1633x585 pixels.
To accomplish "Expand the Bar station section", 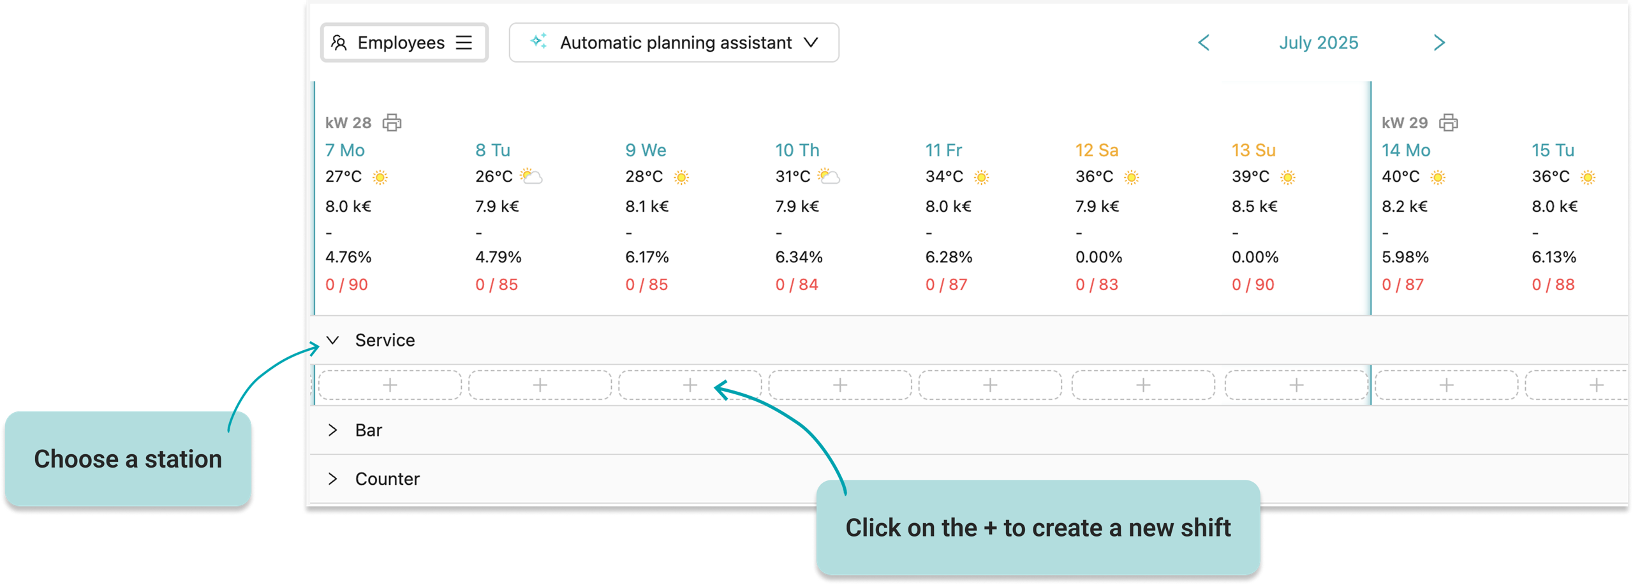I will click(x=333, y=430).
